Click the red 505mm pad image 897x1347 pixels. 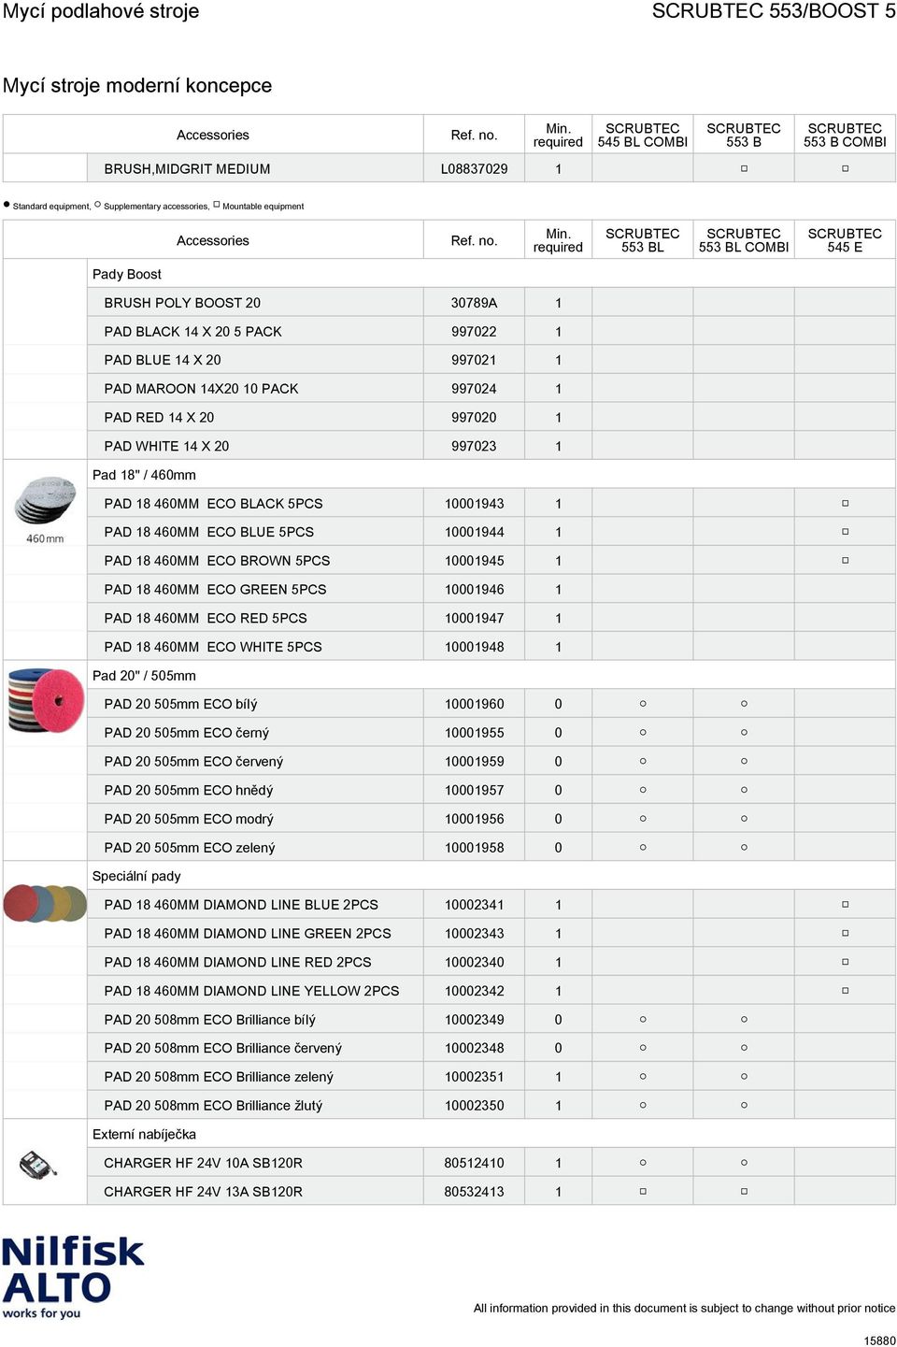pos(46,699)
